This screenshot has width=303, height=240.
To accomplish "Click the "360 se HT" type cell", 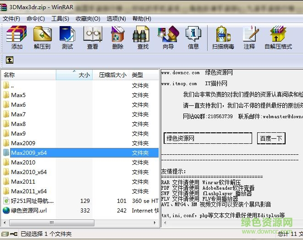I will [x=145, y=201].
